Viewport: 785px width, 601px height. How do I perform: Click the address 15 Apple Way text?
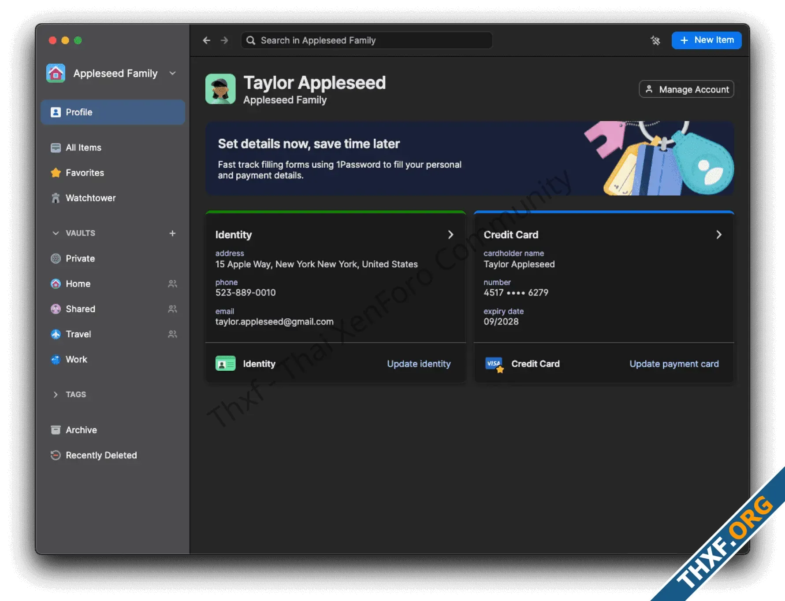click(x=316, y=264)
